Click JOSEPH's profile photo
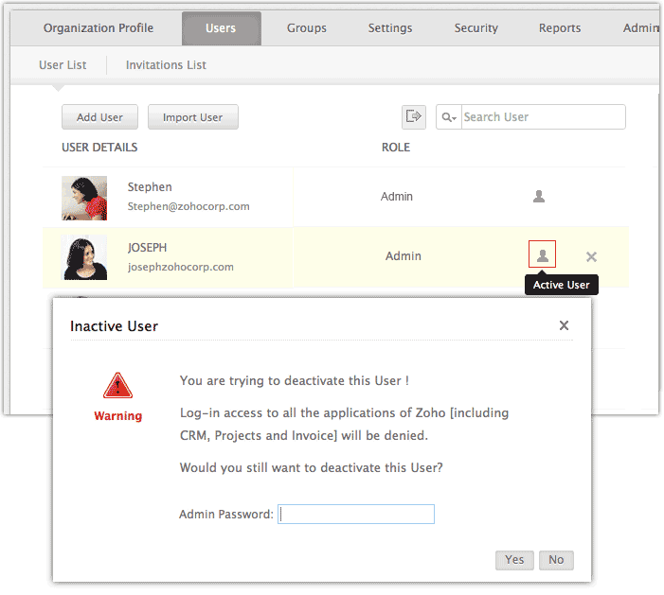The height and width of the screenshot is (595, 664). pyautogui.click(x=84, y=256)
